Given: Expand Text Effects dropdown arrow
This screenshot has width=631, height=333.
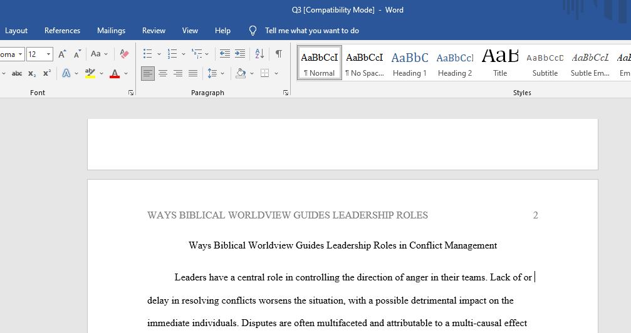Looking at the screenshot, I should point(76,73).
